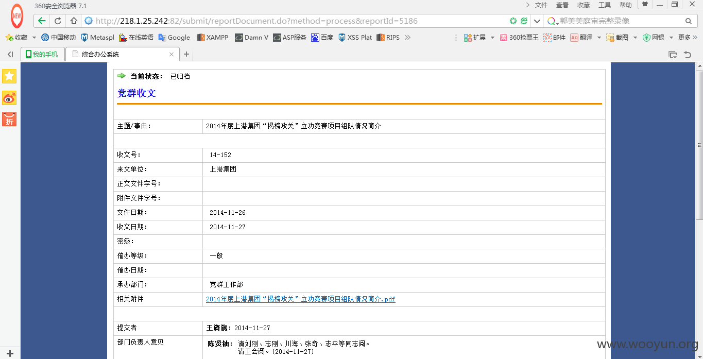
Task: Open the 翻译 translate extension
Action: click(x=581, y=38)
